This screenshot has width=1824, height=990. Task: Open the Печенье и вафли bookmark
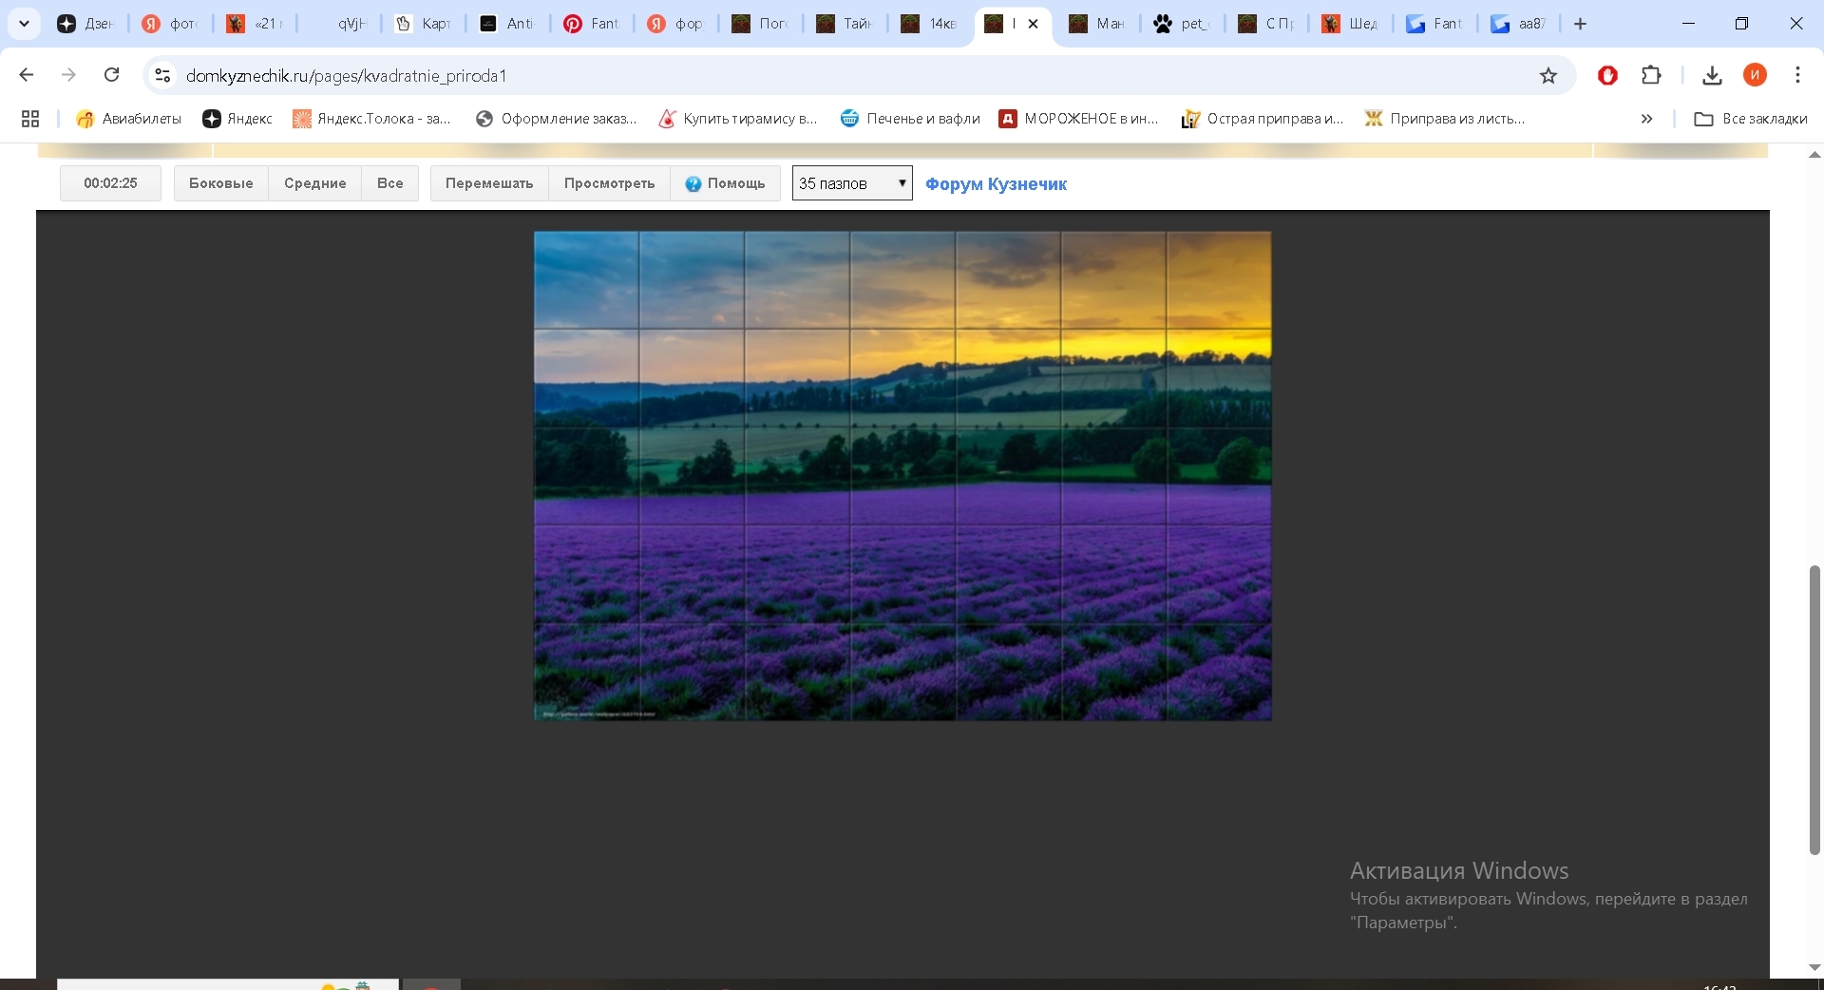point(910,119)
